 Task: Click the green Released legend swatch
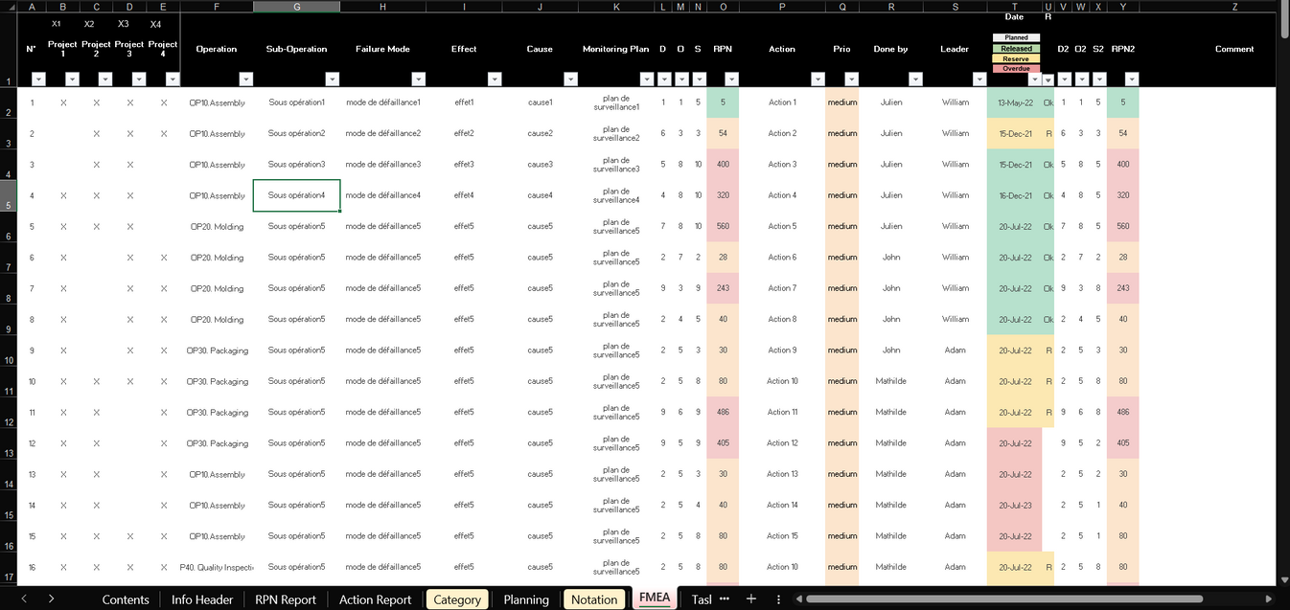click(x=1015, y=48)
